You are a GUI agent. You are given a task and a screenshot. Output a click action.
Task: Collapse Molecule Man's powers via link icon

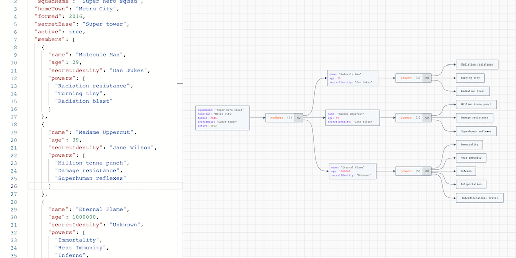coord(427,78)
